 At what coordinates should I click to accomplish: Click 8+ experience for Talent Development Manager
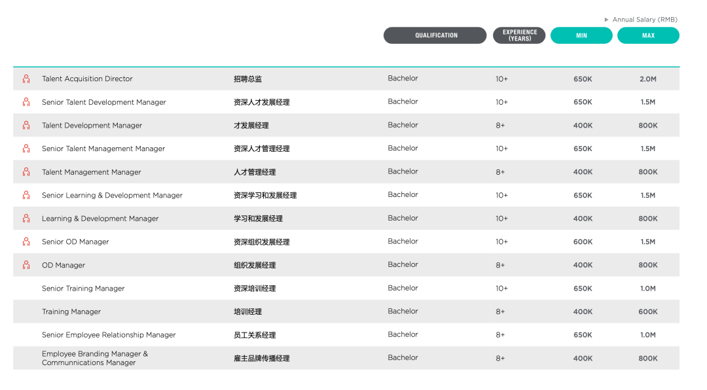(500, 126)
